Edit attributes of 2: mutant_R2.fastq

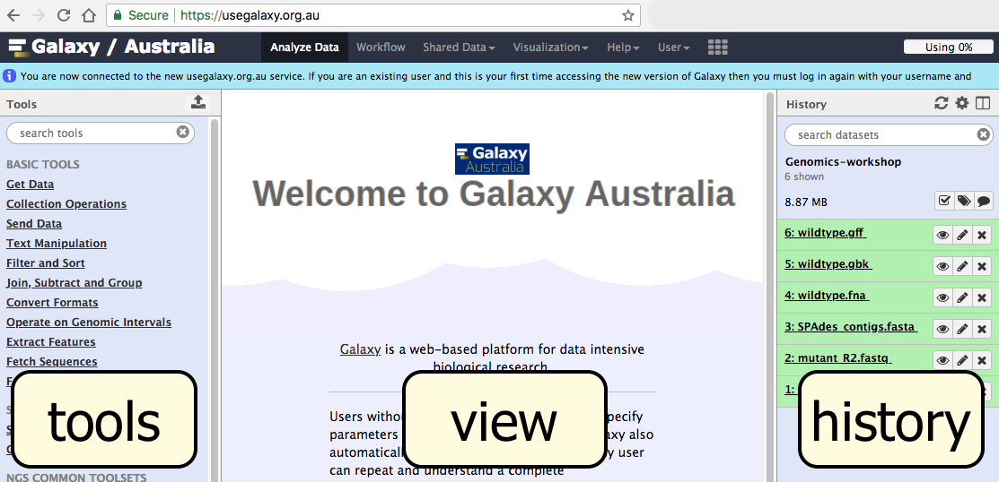[963, 360]
